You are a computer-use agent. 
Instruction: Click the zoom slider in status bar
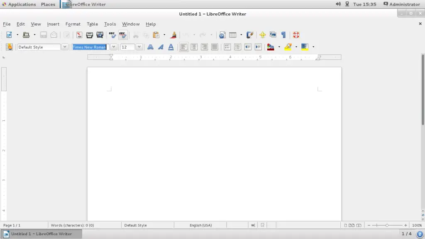point(387,225)
